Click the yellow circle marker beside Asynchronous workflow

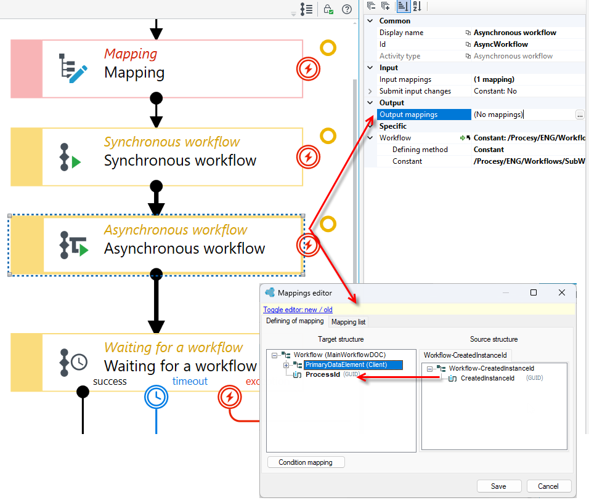tap(328, 224)
